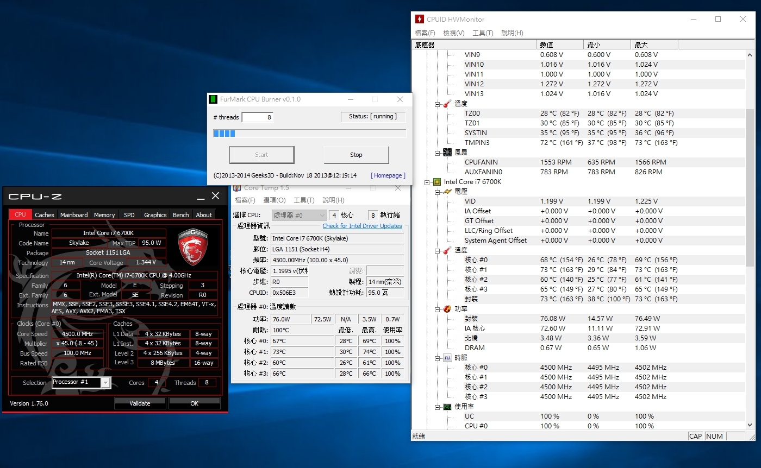761x468 pixels.
Task: Open HWMonitor 工具(T) menu
Action: point(483,33)
